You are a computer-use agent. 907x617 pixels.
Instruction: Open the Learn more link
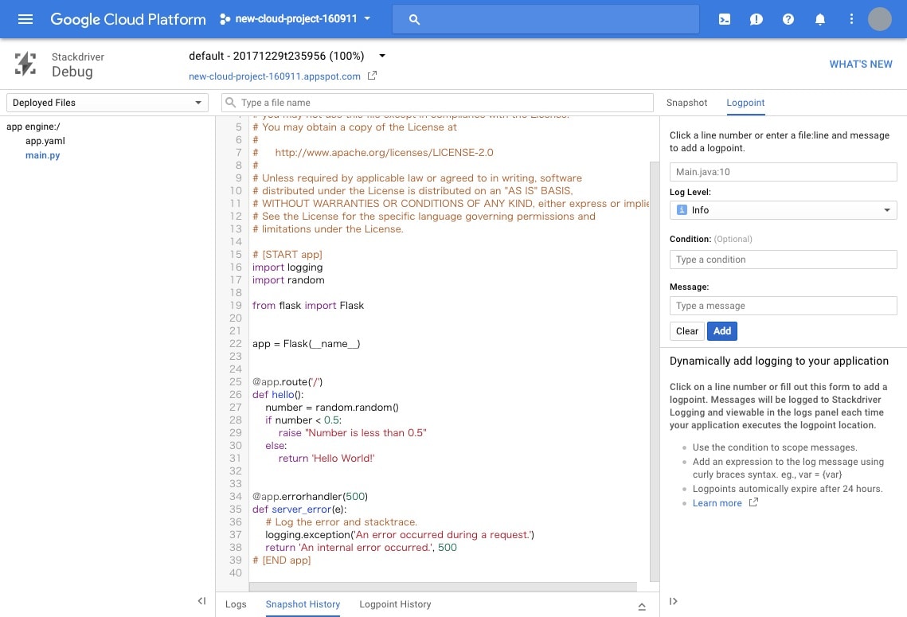(717, 503)
